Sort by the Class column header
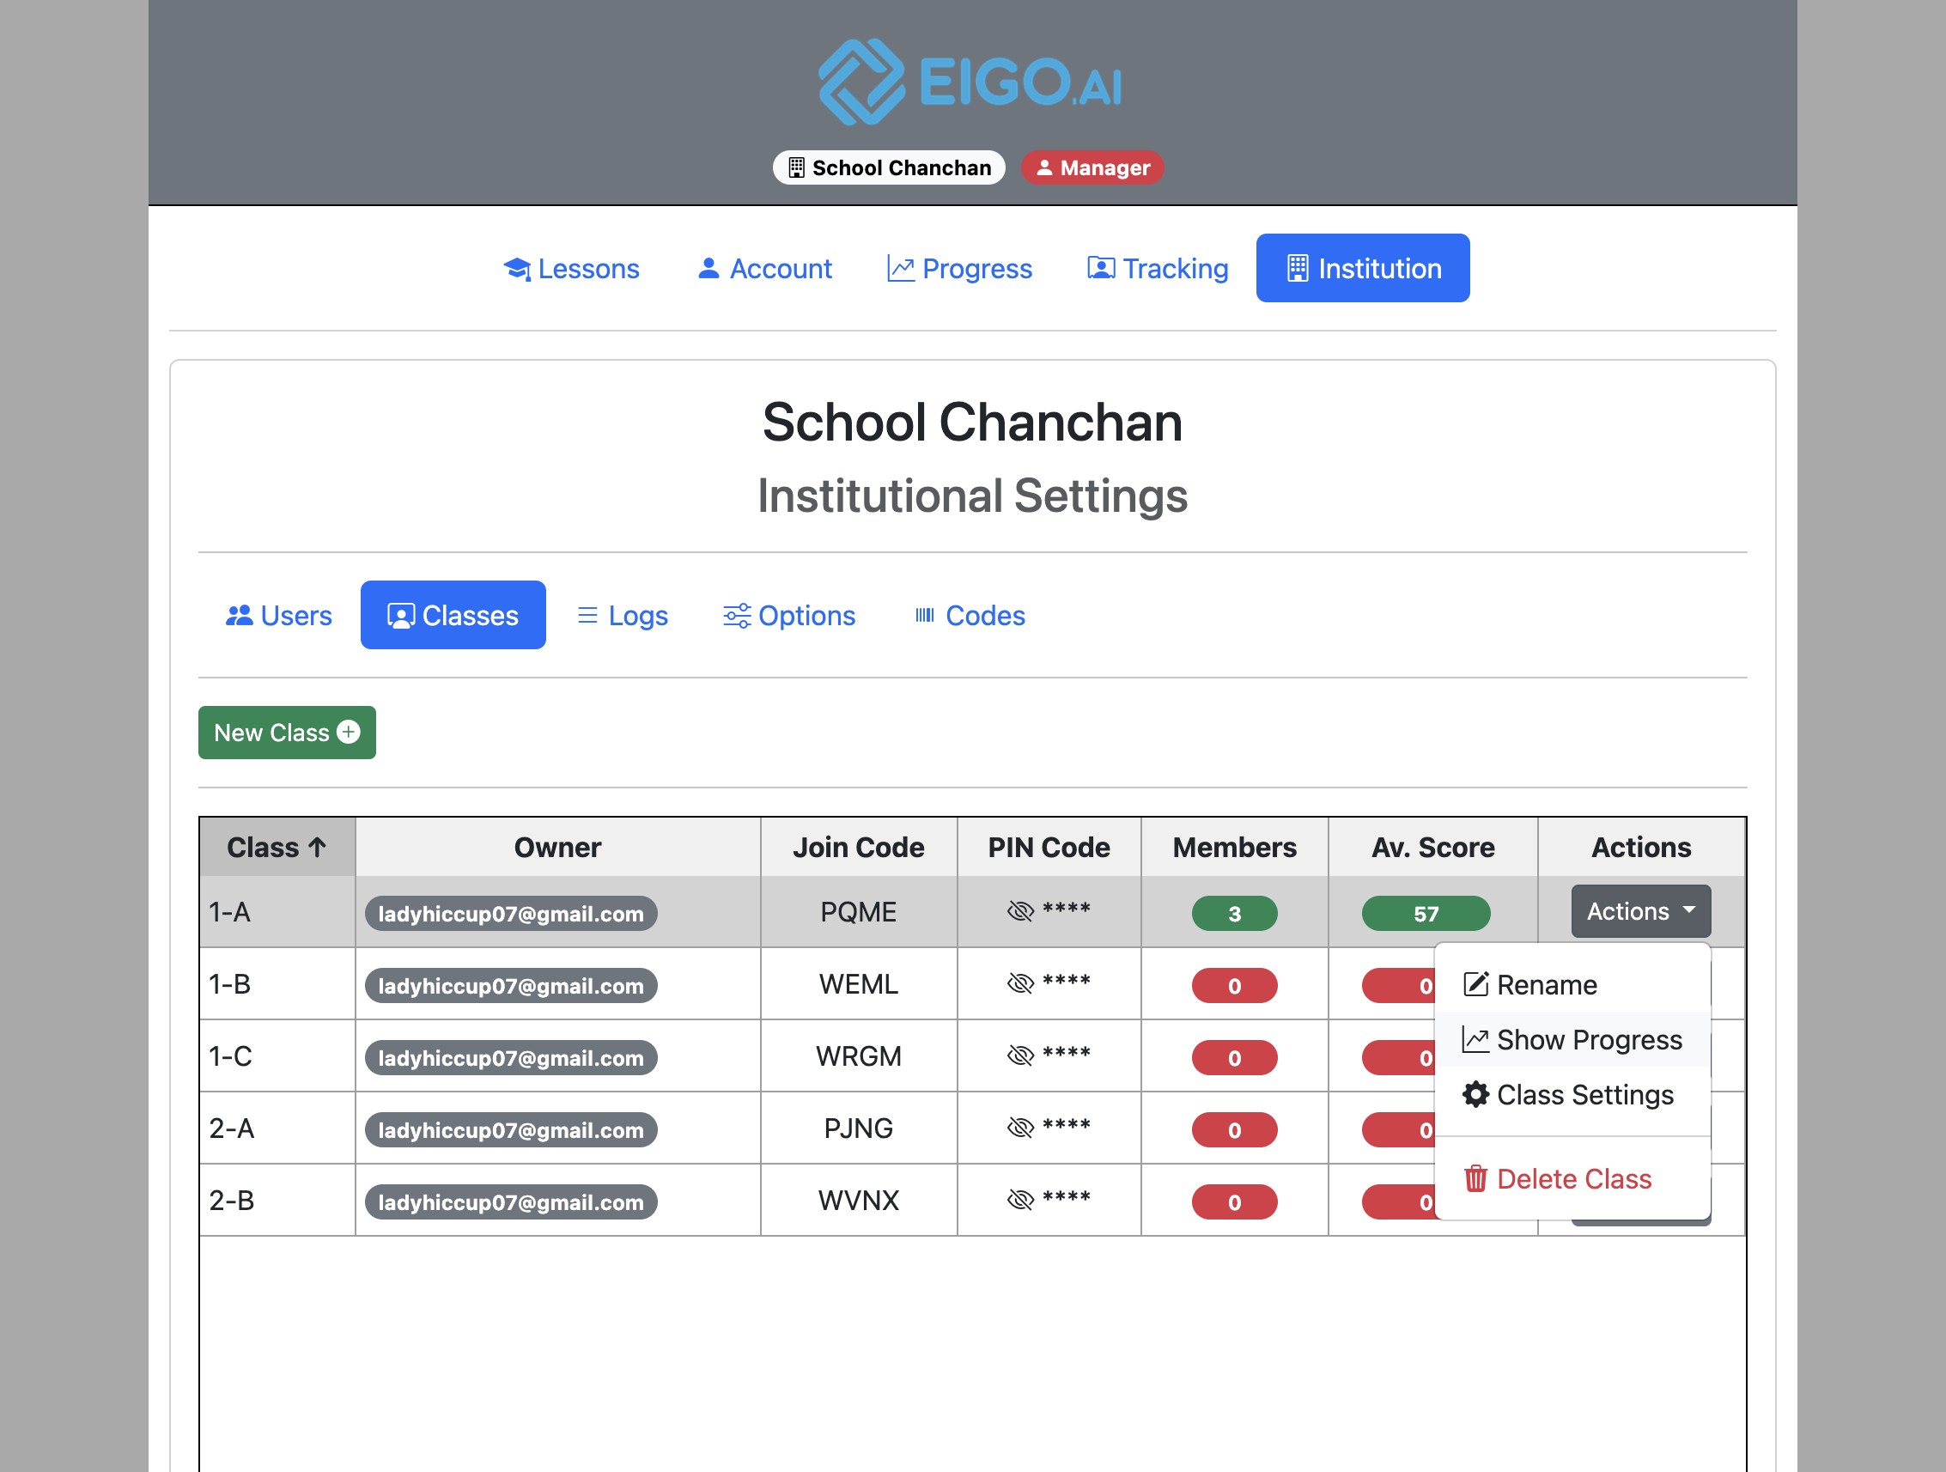The height and width of the screenshot is (1472, 1946). (x=277, y=847)
